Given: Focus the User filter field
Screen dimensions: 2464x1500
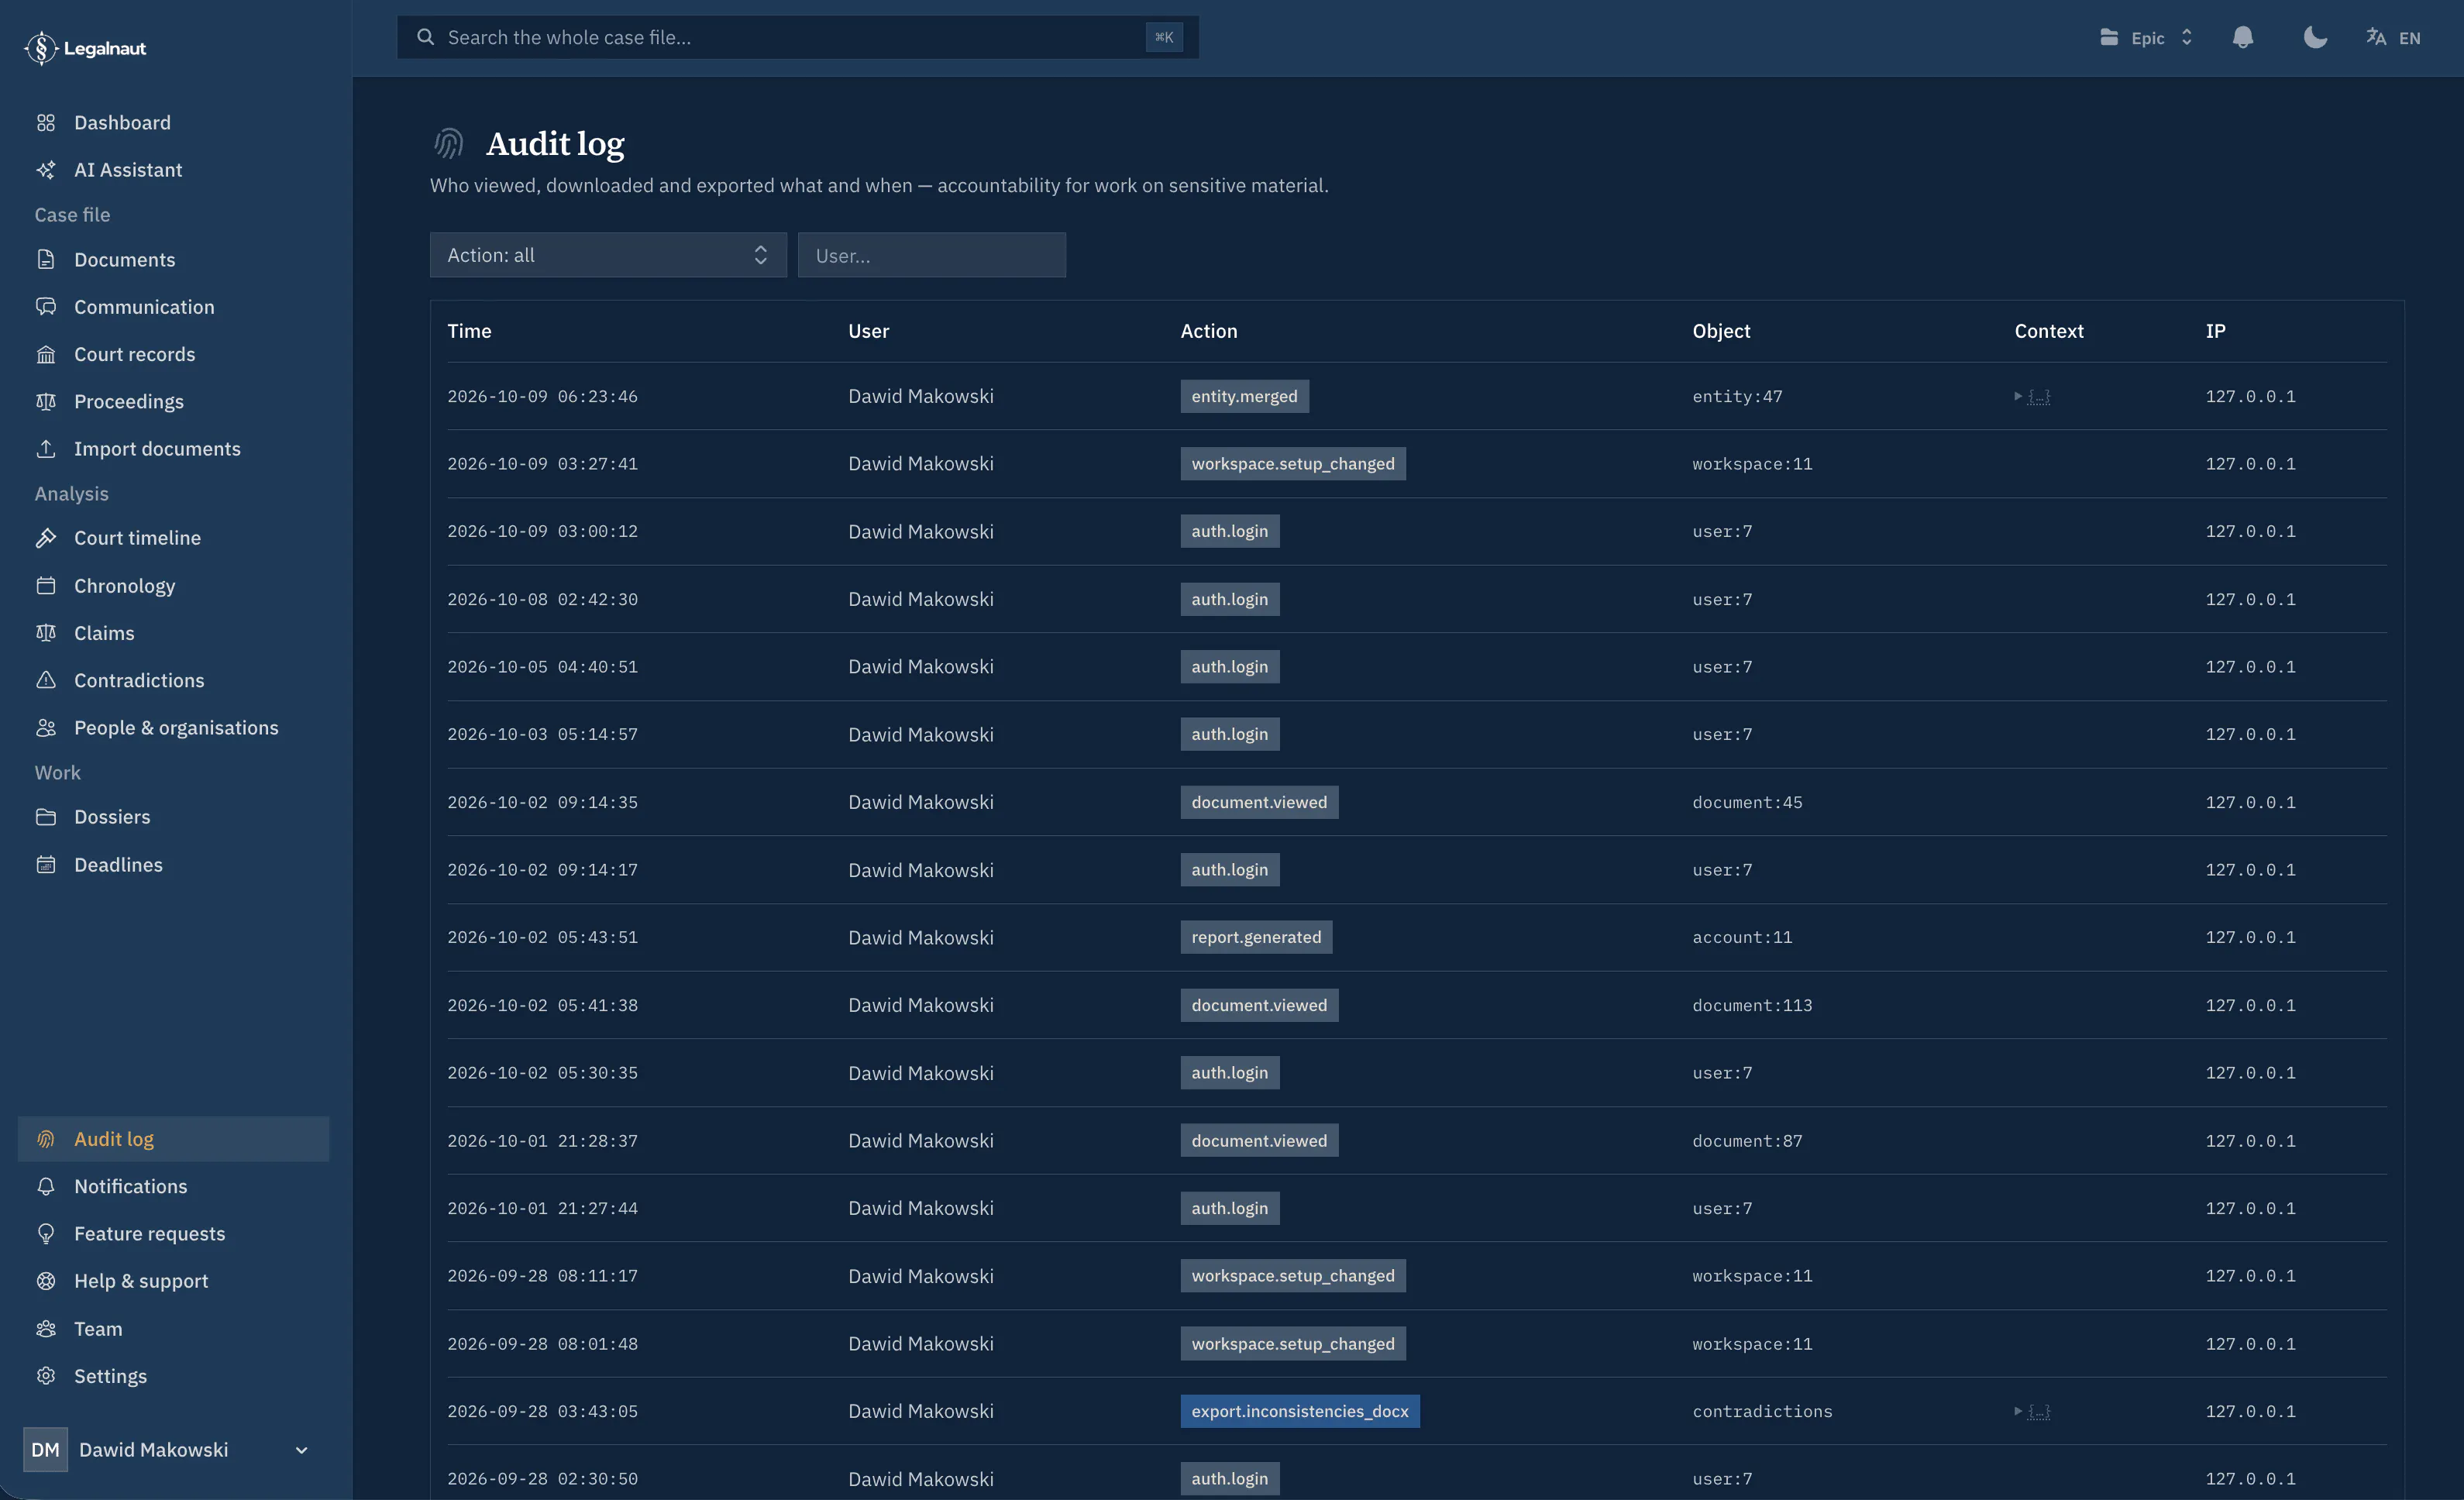Looking at the screenshot, I should (x=931, y=255).
